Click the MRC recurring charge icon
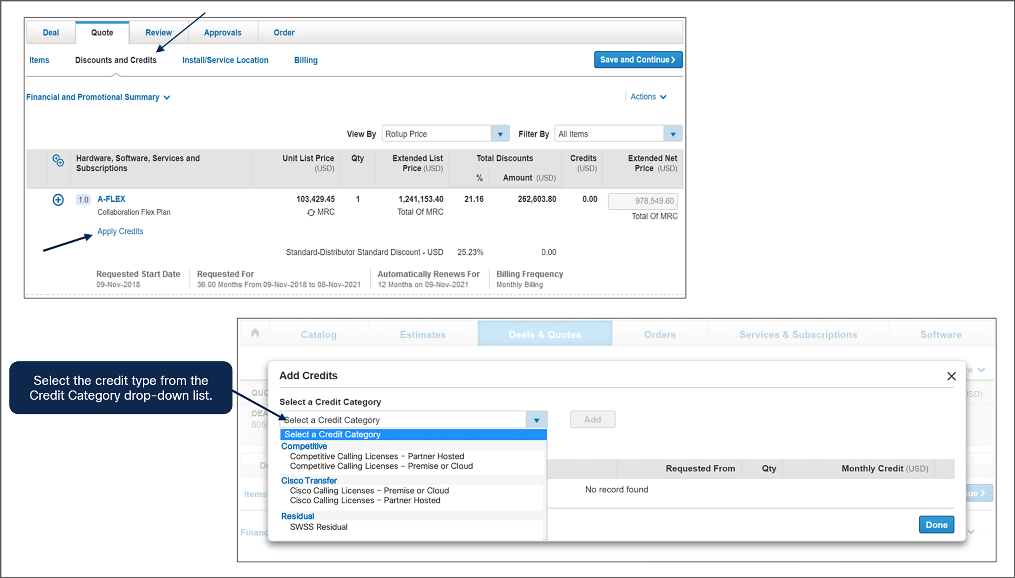This screenshot has width=1015, height=578. [x=311, y=212]
